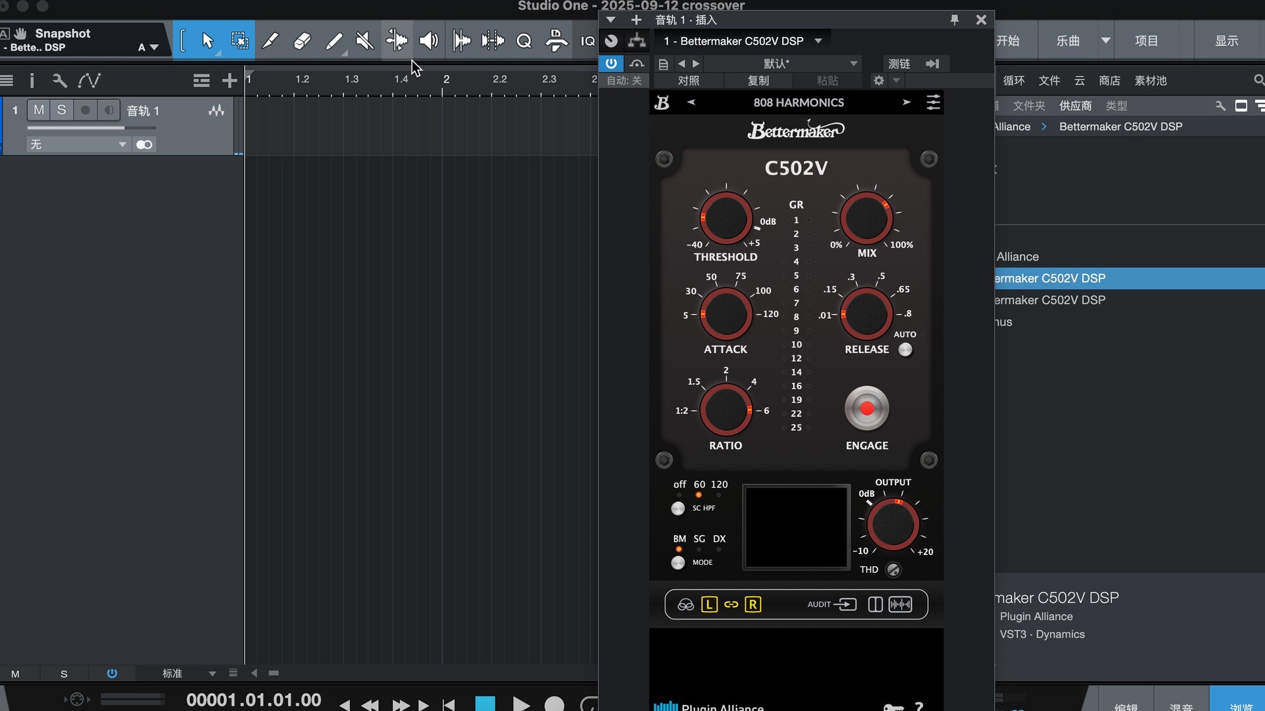This screenshot has height=711, width=1265.
Task: Show automation curve icon in track header
Action: [89, 80]
